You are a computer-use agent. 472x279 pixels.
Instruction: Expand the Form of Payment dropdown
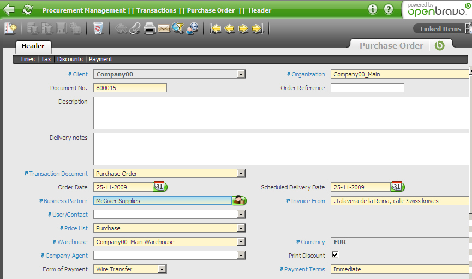[x=162, y=269]
